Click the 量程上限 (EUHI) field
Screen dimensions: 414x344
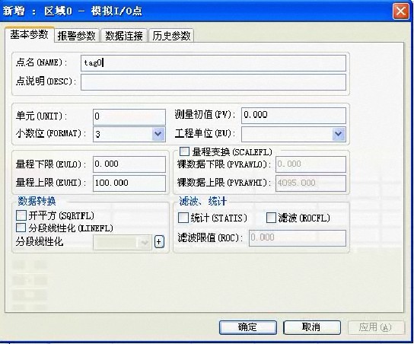tap(129, 183)
